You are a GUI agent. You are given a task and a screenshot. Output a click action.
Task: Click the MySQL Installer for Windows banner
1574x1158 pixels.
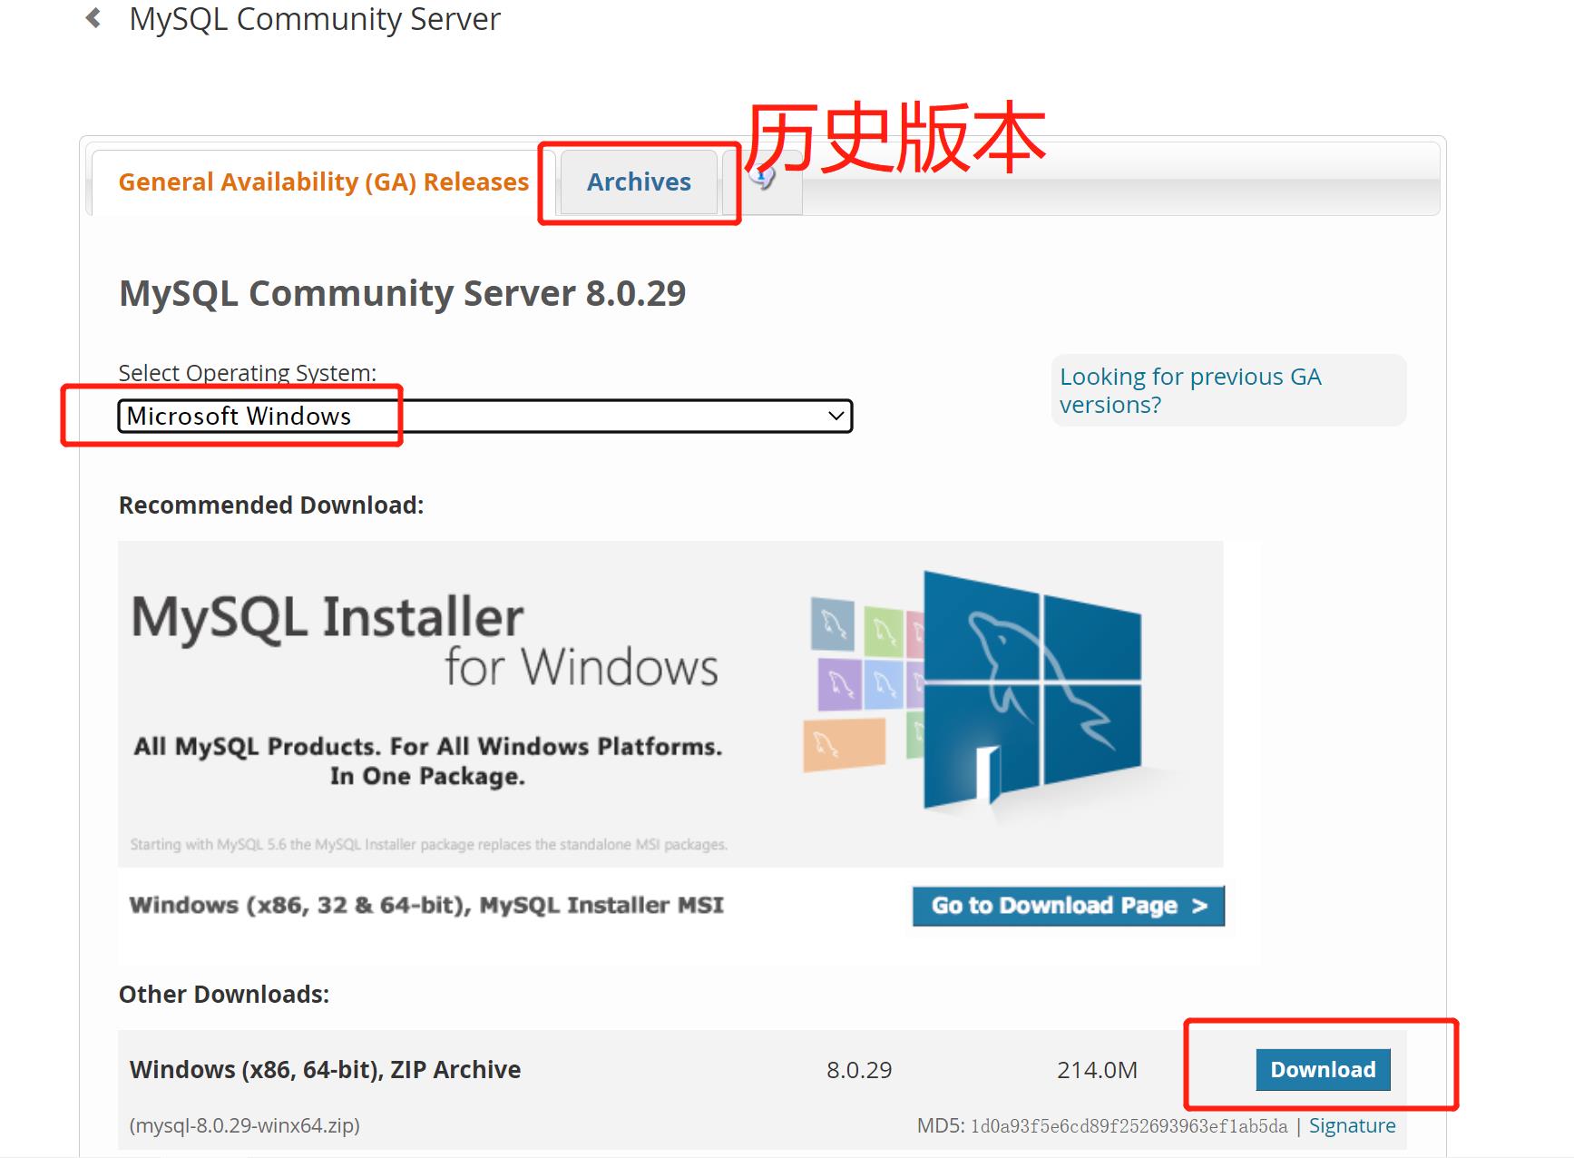click(x=670, y=703)
